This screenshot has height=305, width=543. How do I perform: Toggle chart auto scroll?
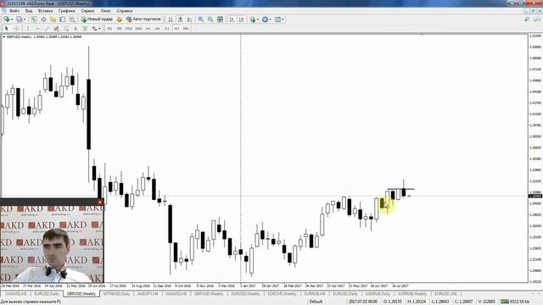[x=232, y=19]
